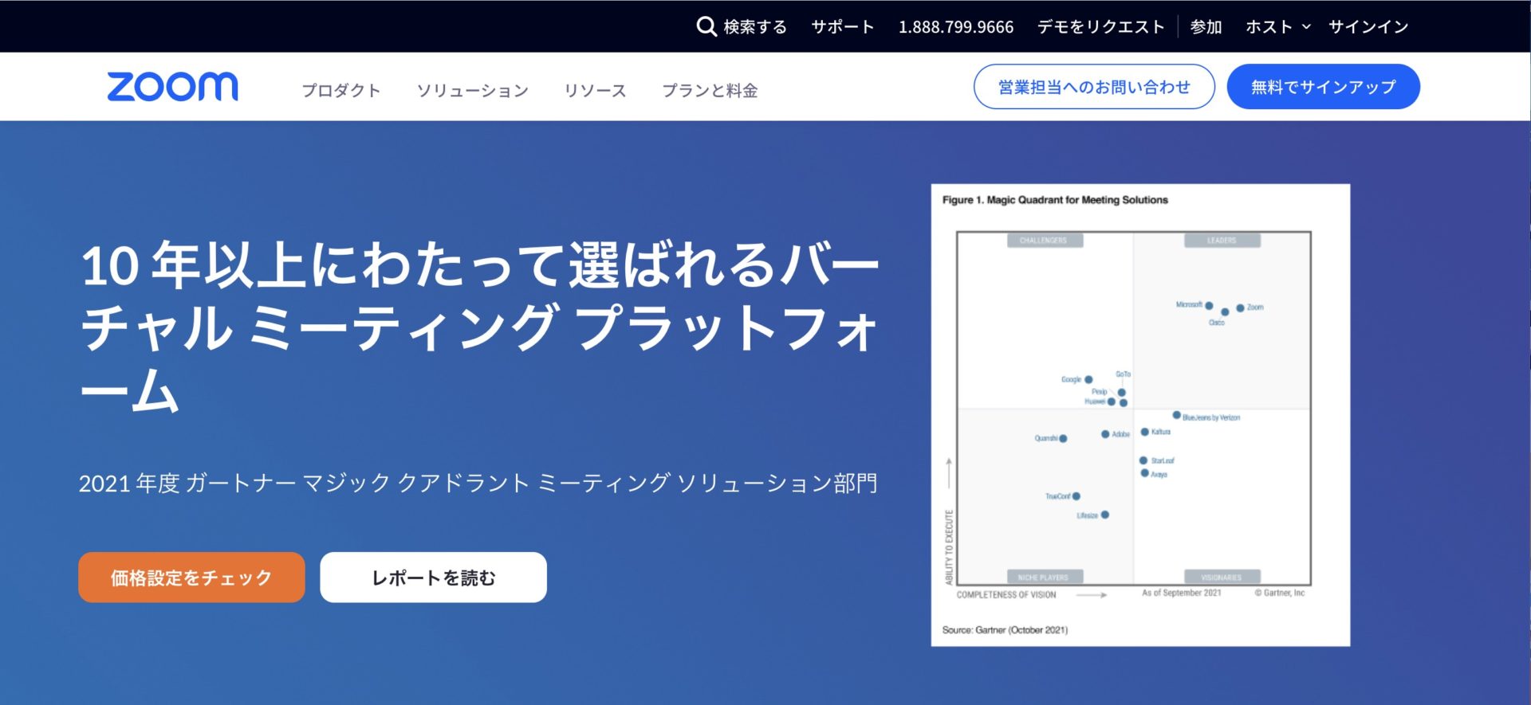1531x705 pixels.
Task: Click the Source: Gartner (October 2021) caption
Action: (1005, 630)
